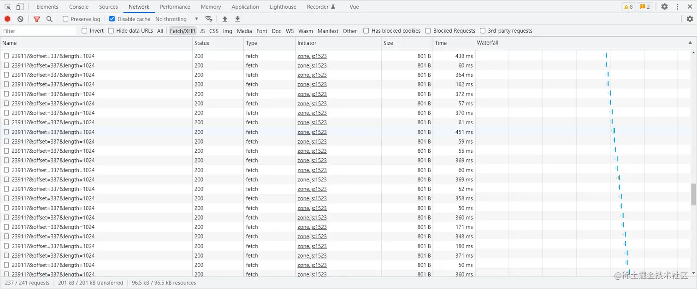This screenshot has height=289, width=697.
Task: Check the Blocked Requests option
Action: coord(428,30)
